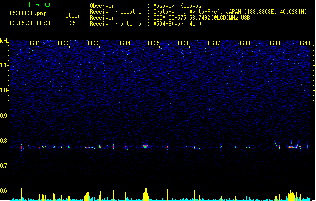Click the 0638 time marker

(244, 43)
